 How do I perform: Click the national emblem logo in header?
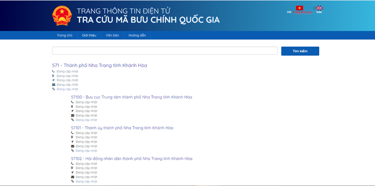pyautogui.click(x=62, y=16)
